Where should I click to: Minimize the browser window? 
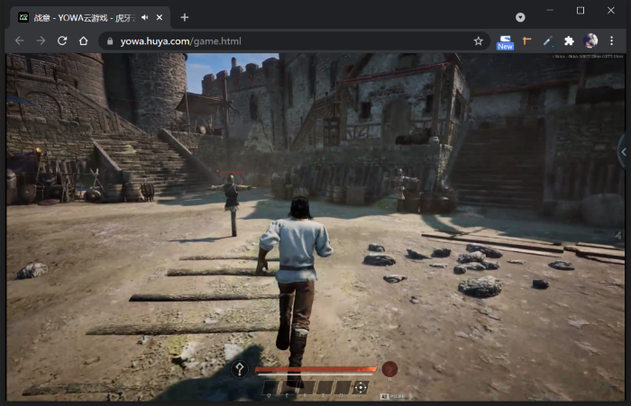[550, 11]
